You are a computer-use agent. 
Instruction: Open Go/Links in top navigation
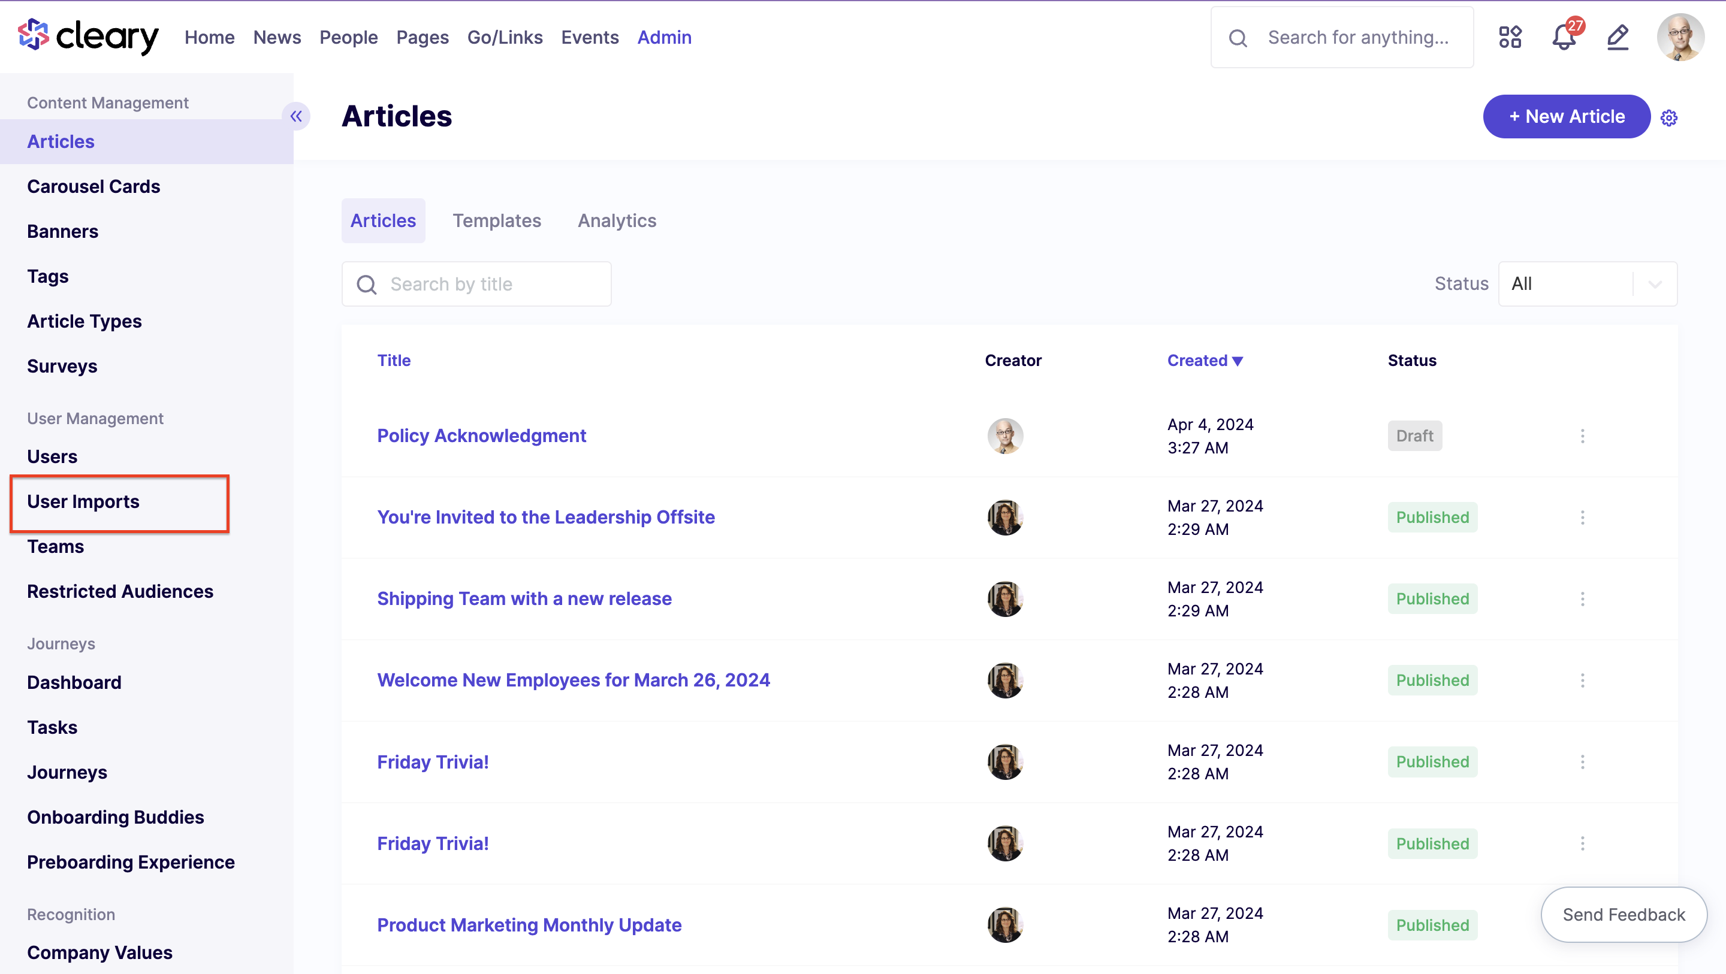click(505, 38)
